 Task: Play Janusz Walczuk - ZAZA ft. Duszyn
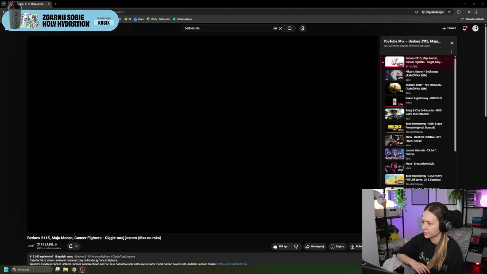[x=418, y=154]
